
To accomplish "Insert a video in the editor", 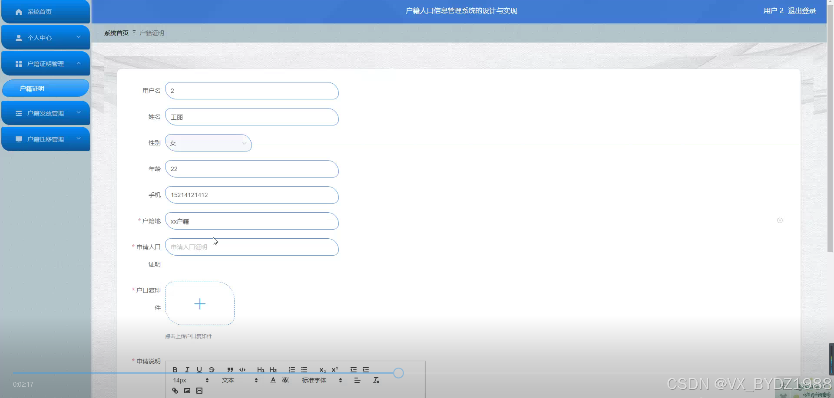I will (199, 391).
